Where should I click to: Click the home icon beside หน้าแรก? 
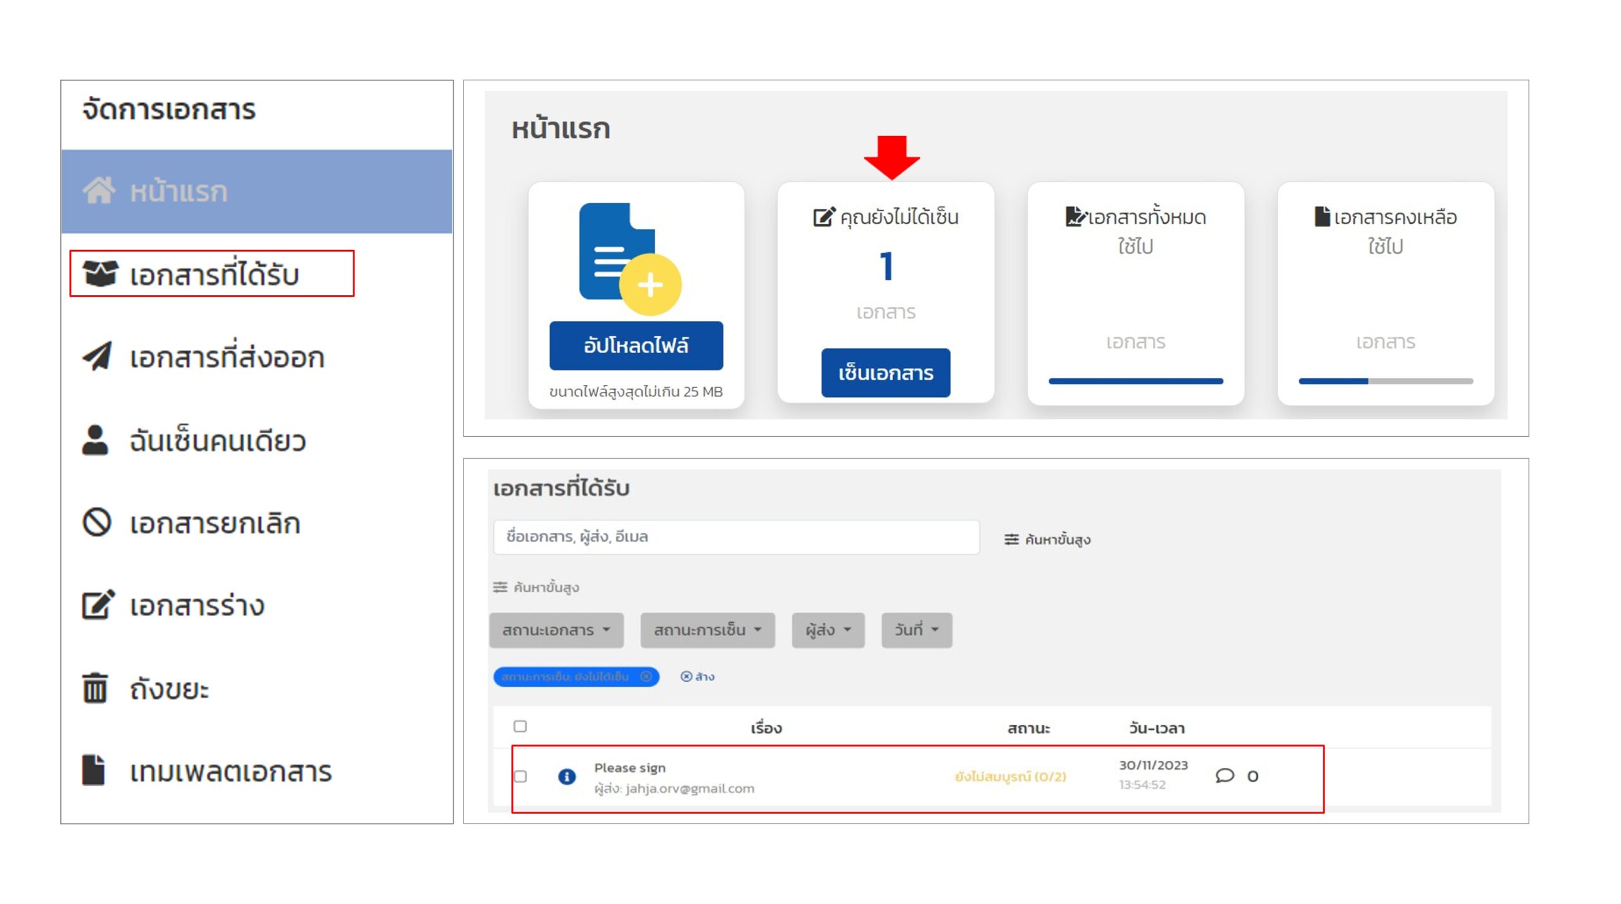(99, 191)
